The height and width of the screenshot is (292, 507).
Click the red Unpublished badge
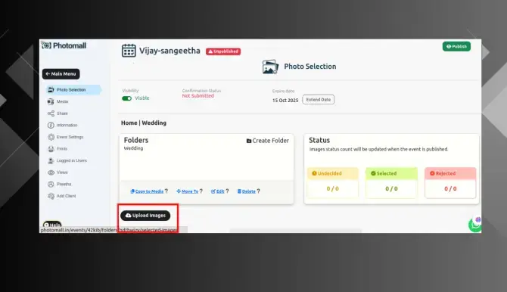[223, 51]
